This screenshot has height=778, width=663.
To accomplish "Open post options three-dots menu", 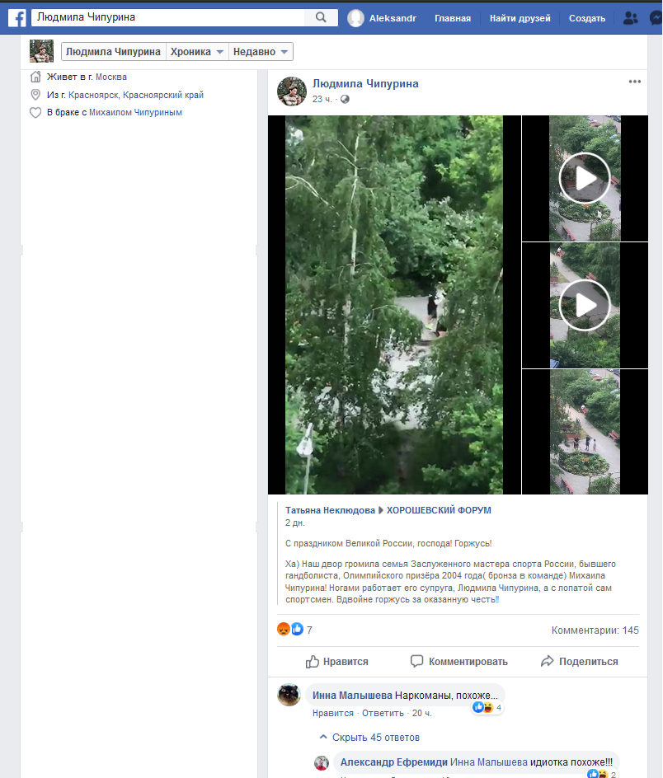I will pos(634,82).
